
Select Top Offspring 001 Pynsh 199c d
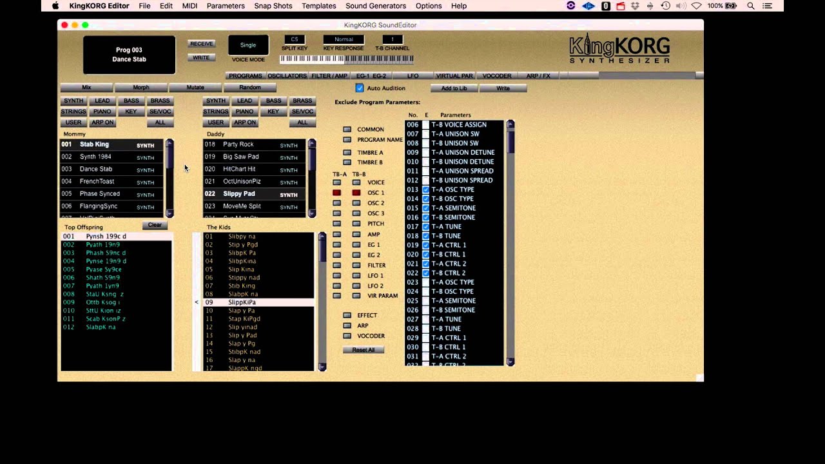pos(116,237)
